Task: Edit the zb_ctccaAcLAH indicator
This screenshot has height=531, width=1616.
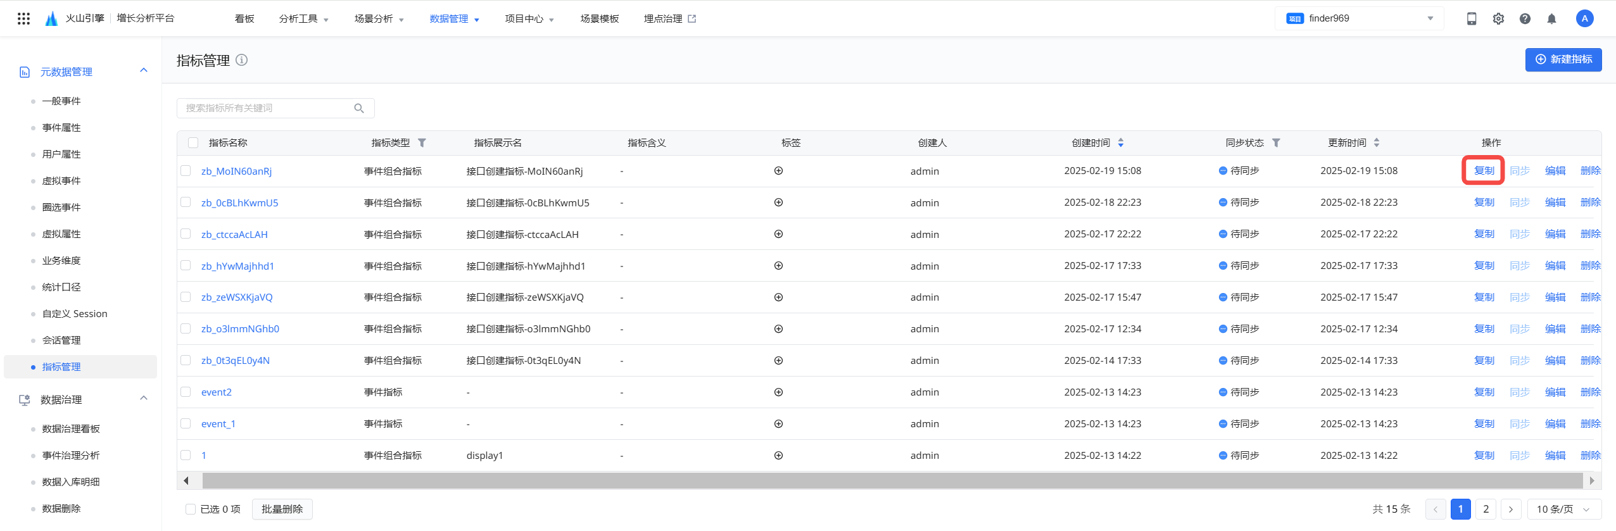Action: [1555, 234]
